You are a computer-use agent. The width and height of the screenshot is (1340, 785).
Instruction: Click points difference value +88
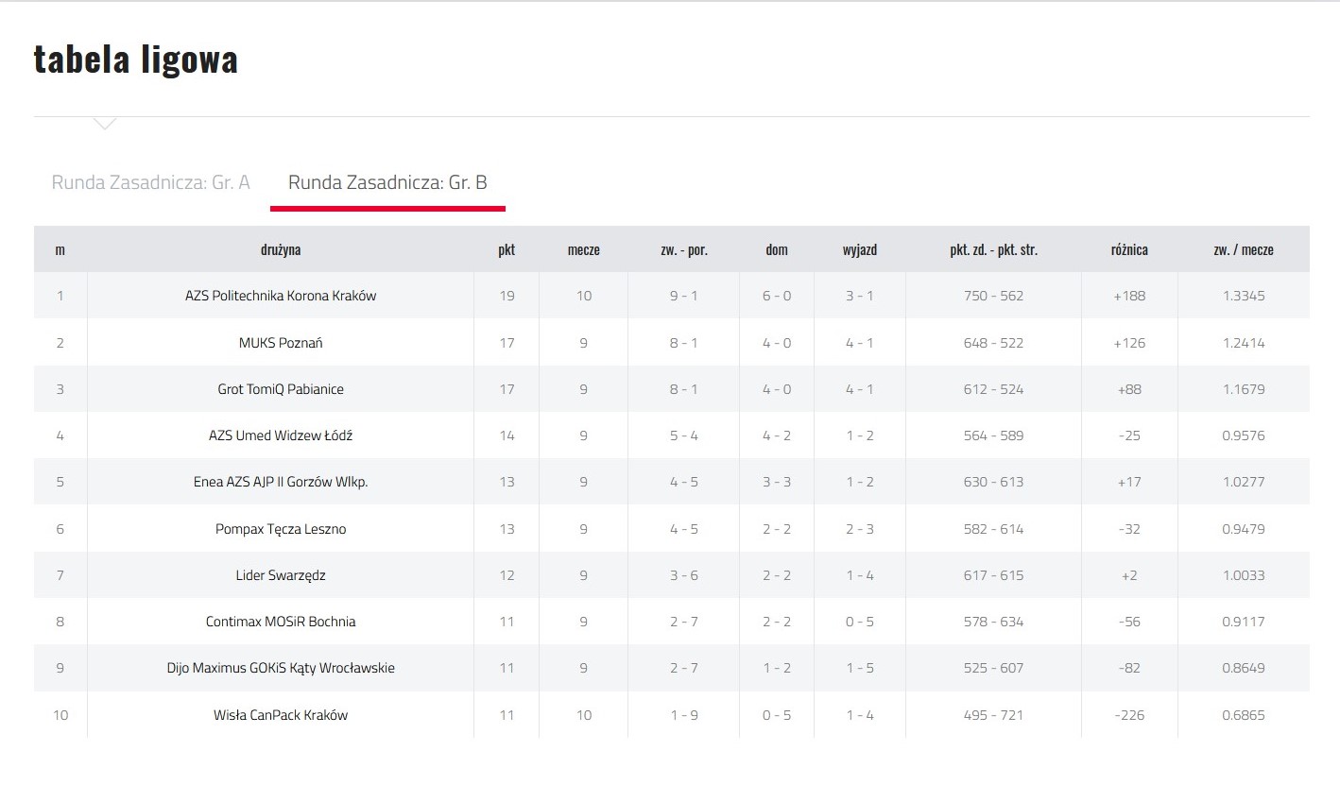click(x=1129, y=389)
